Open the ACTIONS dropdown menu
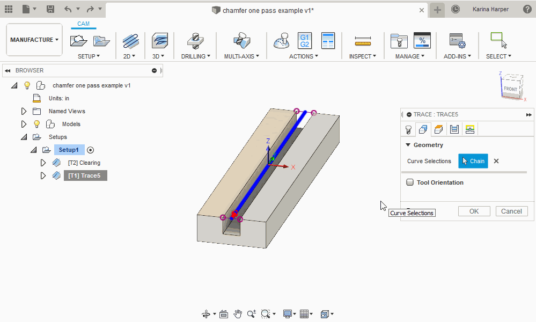Screen dimensions: 536x322 coord(304,56)
